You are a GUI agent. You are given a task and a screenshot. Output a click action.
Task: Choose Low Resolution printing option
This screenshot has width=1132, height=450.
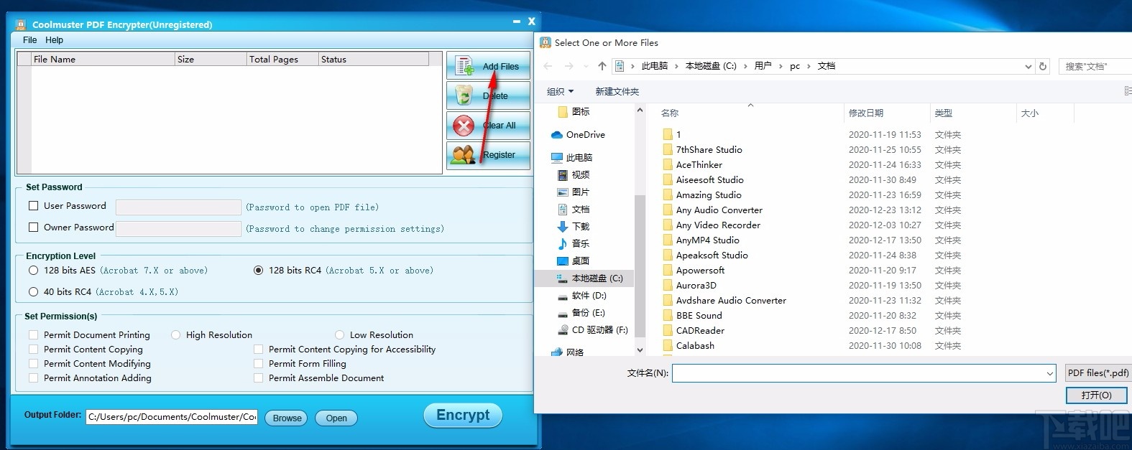coord(339,335)
